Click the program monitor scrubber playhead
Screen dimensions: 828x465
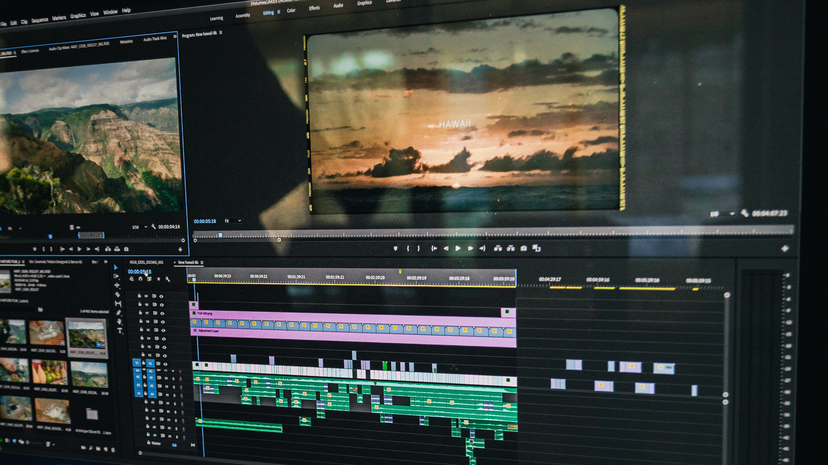pos(220,235)
